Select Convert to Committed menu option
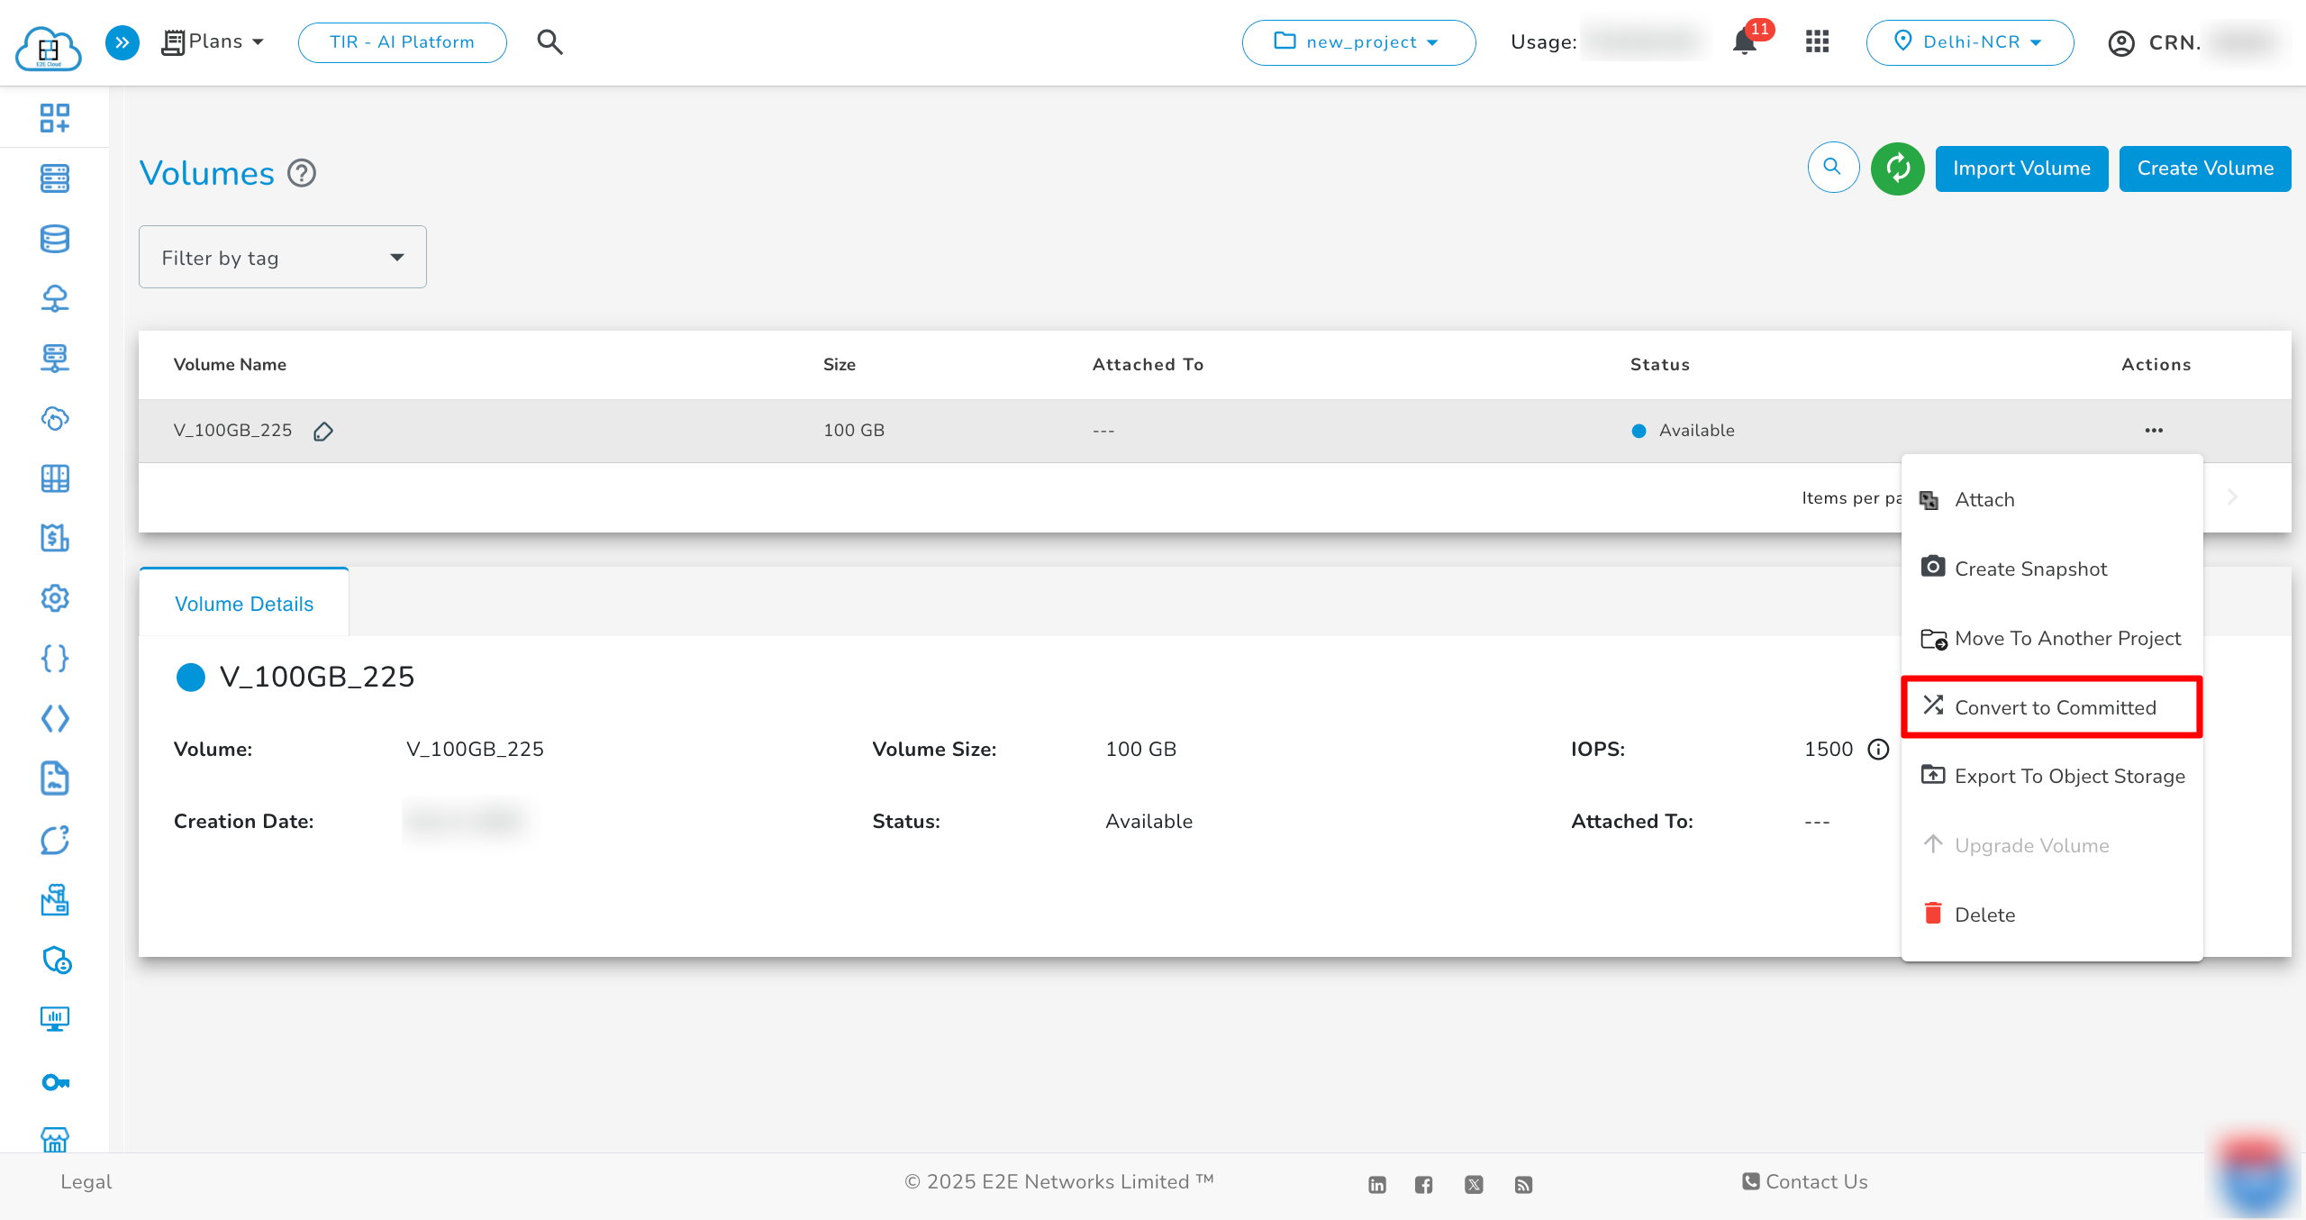2306x1220 pixels. pos(2054,708)
